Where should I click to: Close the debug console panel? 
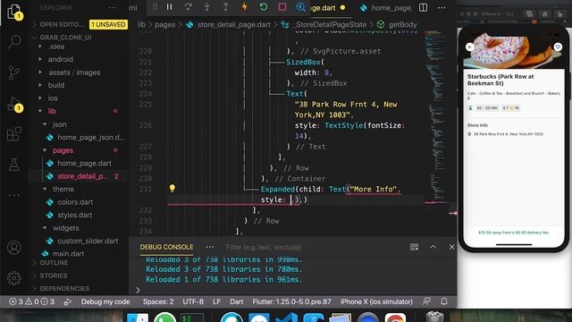pyautogui.click(x=451, y=247)
